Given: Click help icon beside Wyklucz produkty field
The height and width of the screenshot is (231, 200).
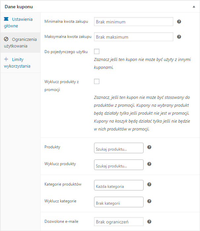Looking at the screenshot, I should [149, 164].
